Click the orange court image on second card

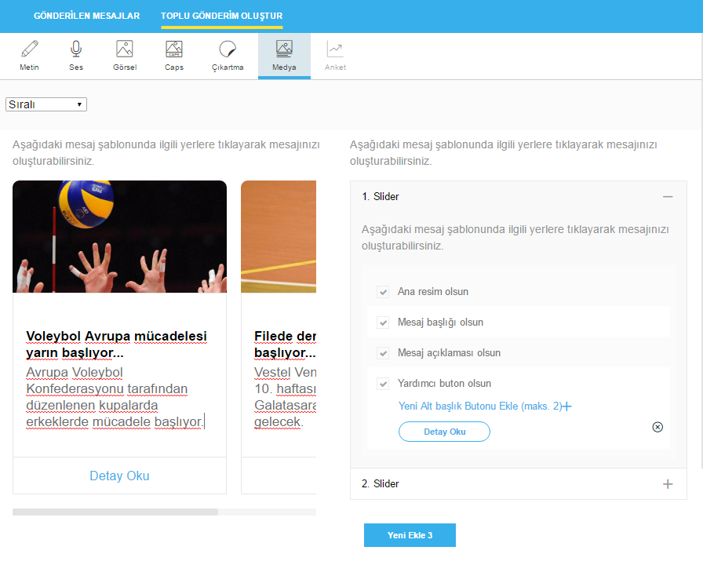pos(279,236)
